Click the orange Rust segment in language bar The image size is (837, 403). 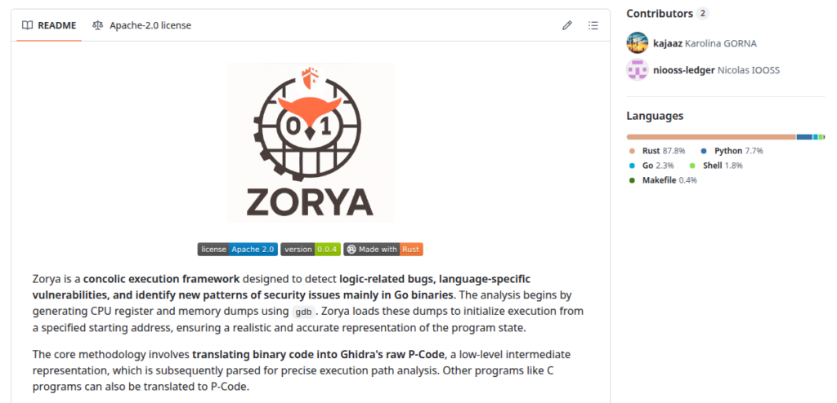click(x=711, y=137)
